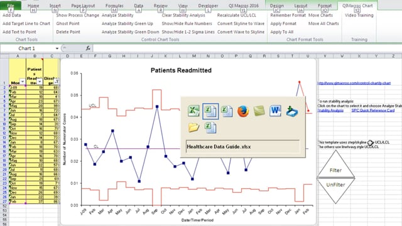
Task: Open the Page Layout tab
Action: point(83,6)
